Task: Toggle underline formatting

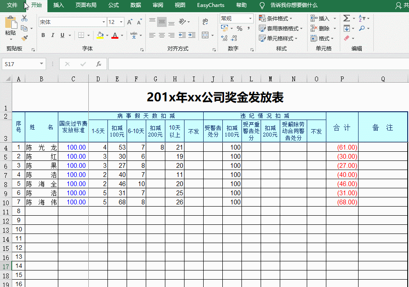Action: coord(62,35)
